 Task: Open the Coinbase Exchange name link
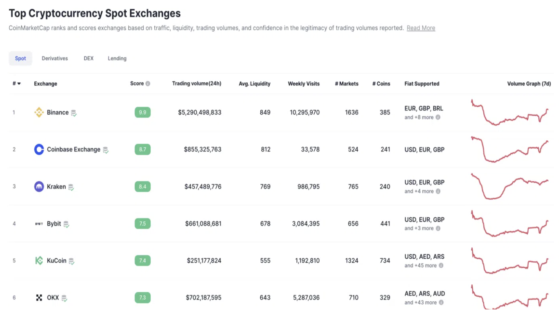click(74, 149)
